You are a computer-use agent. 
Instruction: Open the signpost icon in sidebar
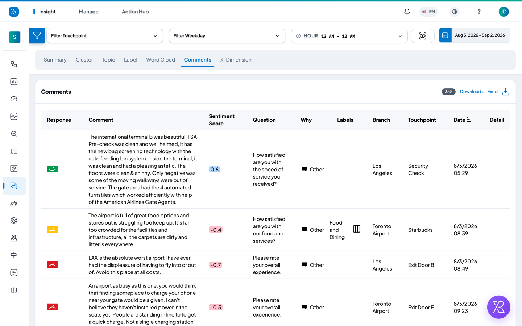coord(14,255)
